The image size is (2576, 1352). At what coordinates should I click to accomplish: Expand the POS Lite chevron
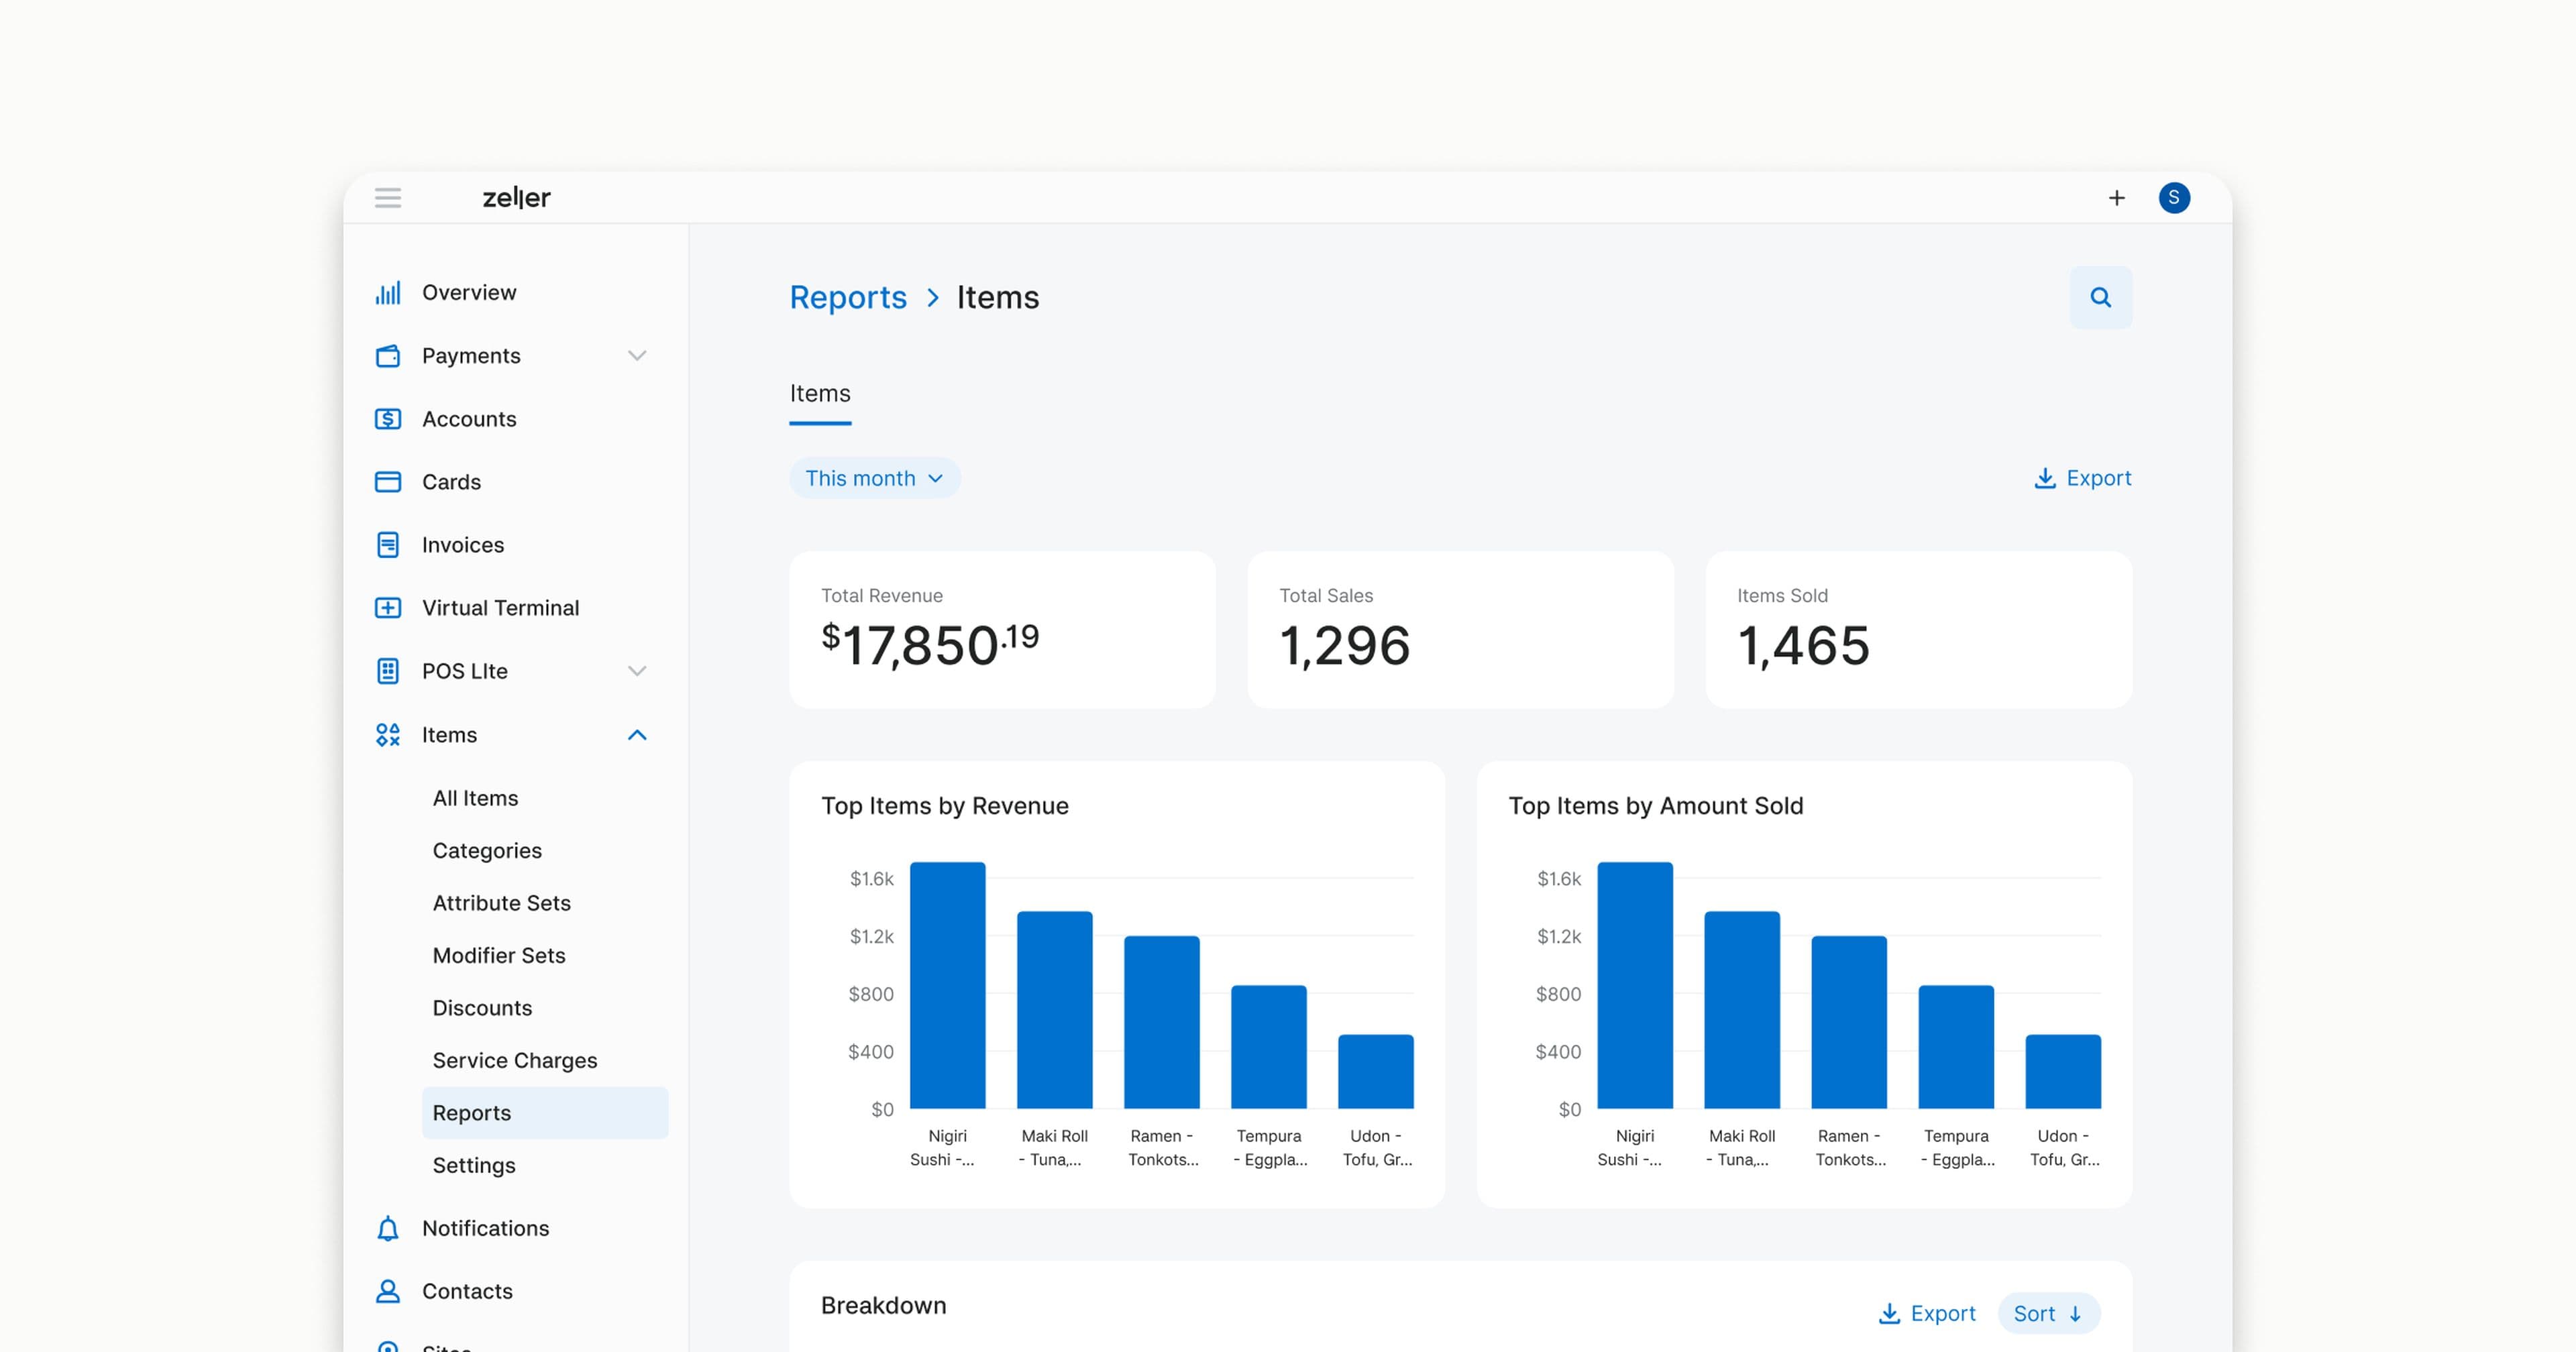pos(637,671)
